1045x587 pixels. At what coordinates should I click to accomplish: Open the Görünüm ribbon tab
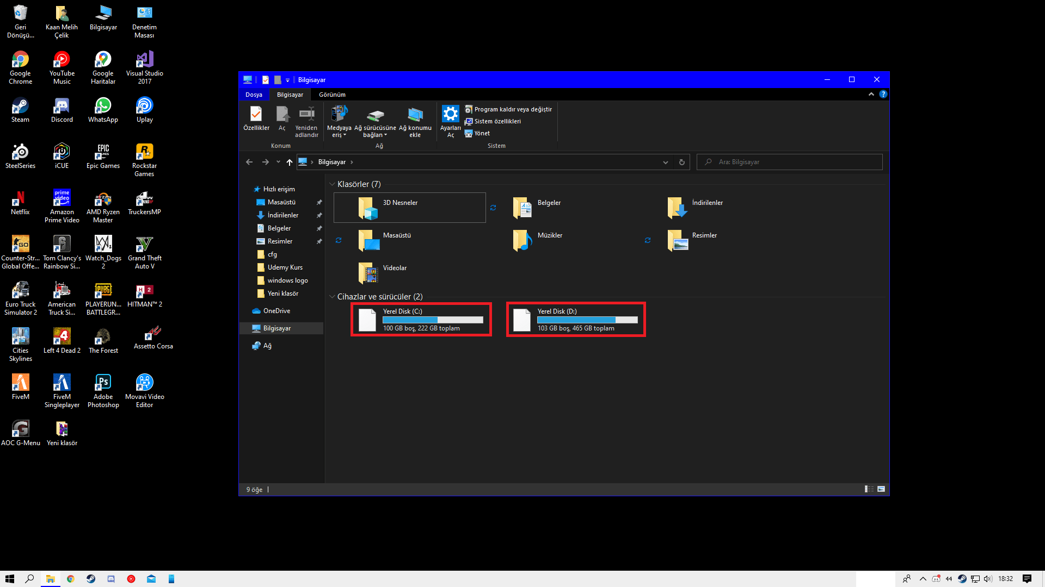click(332, 95)
